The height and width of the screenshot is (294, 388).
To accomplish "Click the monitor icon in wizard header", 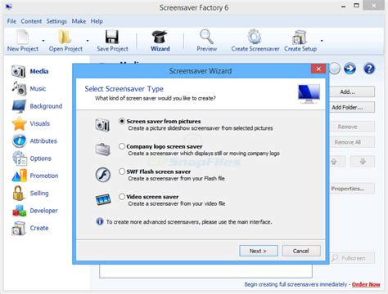I will point(309,94).
